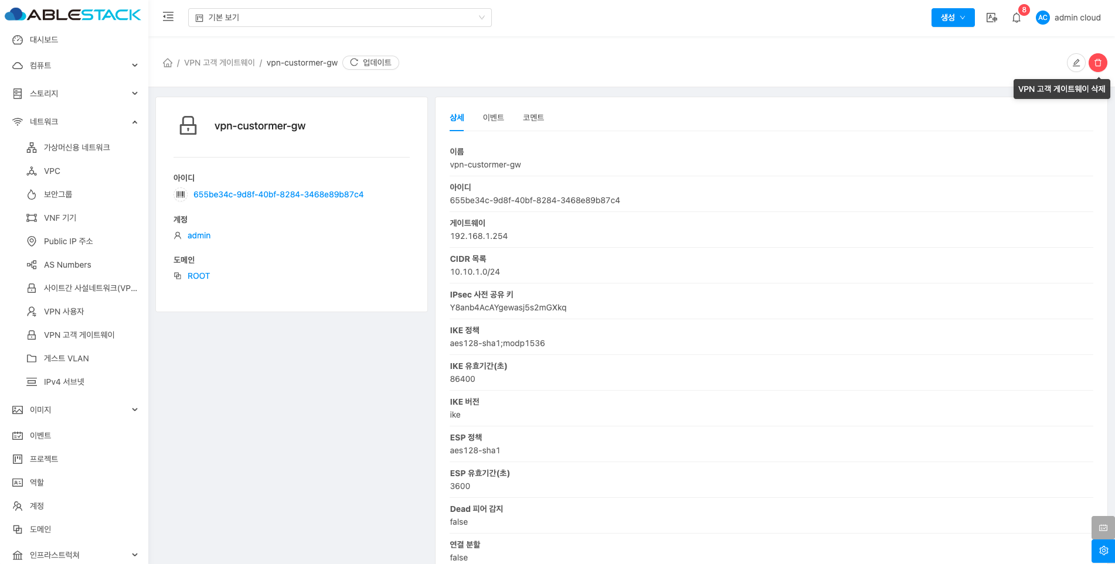Open the 생성 create dropdown button
This screenshot has width=1115, height=564.
click(953, 18)
